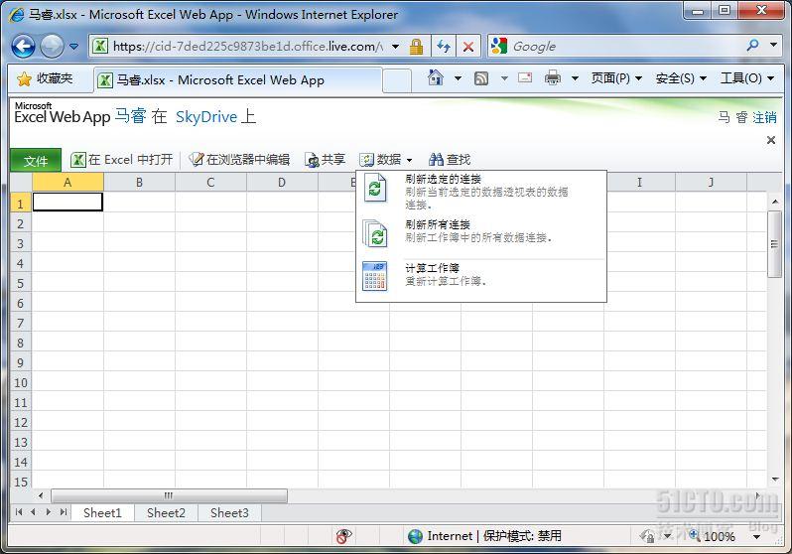Click the SkyDrive link
Screen dimensions: 792x554
pyautogui.click(x=206, y=117)
